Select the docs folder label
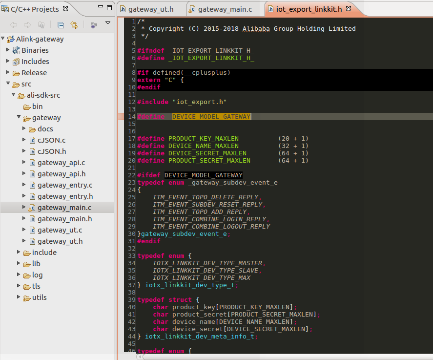This screenshot has width=433, height=360. [45, 129]
